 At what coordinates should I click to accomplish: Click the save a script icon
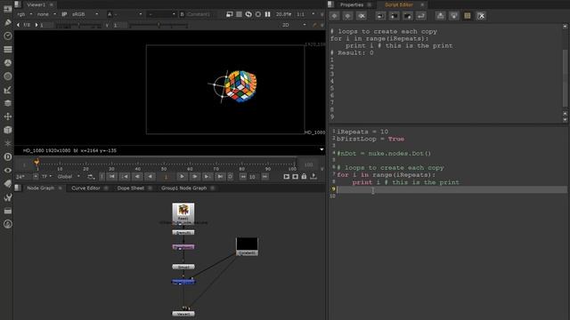(408, 16)
